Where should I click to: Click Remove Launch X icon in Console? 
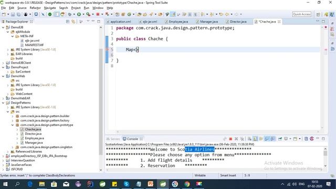click(x=236, y=139)
